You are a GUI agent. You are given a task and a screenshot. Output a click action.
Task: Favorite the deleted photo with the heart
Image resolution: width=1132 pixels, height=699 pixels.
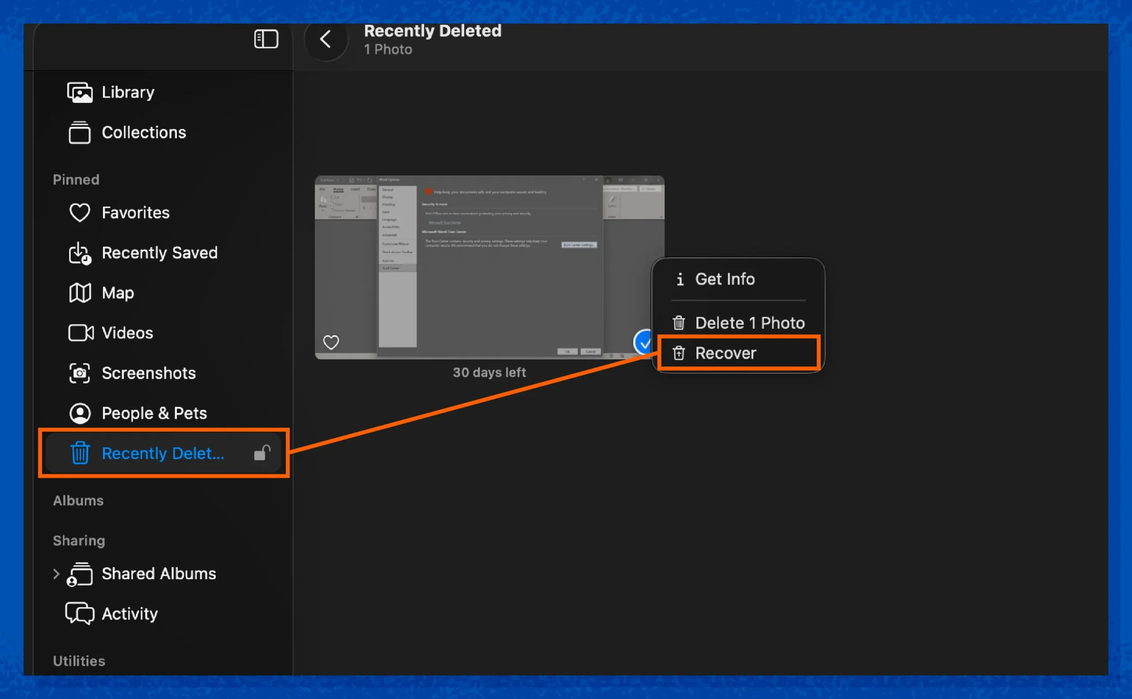point(331,342)
